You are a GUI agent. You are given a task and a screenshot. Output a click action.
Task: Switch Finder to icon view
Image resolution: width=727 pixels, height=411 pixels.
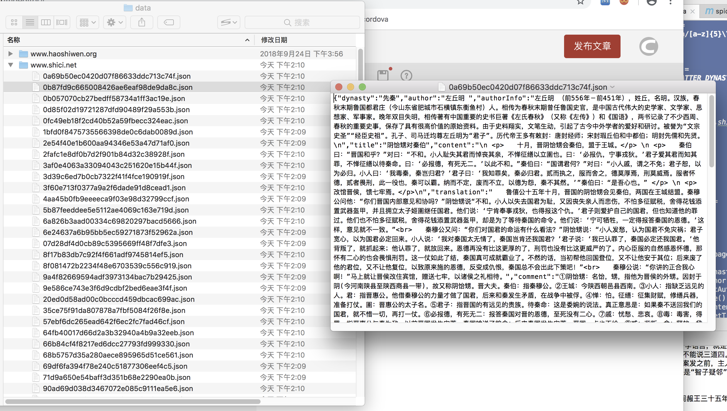tap(14, 22)
